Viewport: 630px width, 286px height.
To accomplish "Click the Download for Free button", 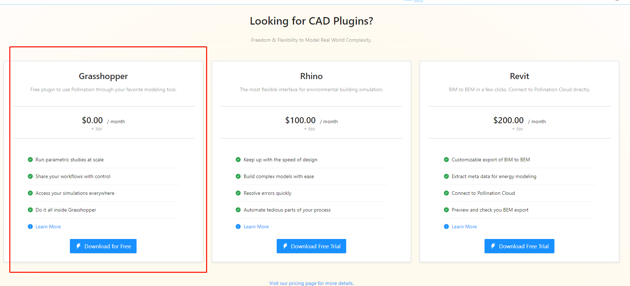I will [103, 246].
